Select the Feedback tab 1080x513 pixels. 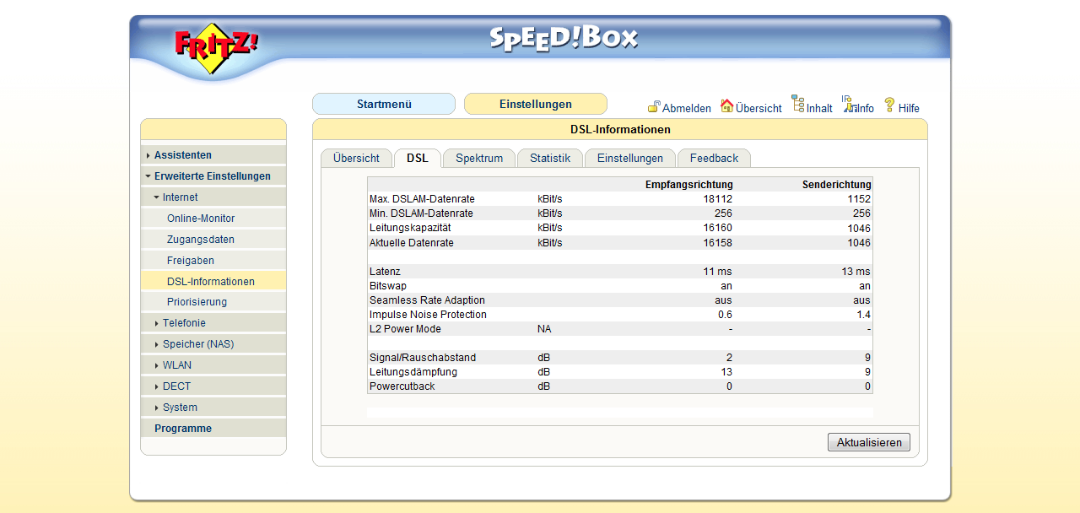pyautogui.click(x=714, y=159)
